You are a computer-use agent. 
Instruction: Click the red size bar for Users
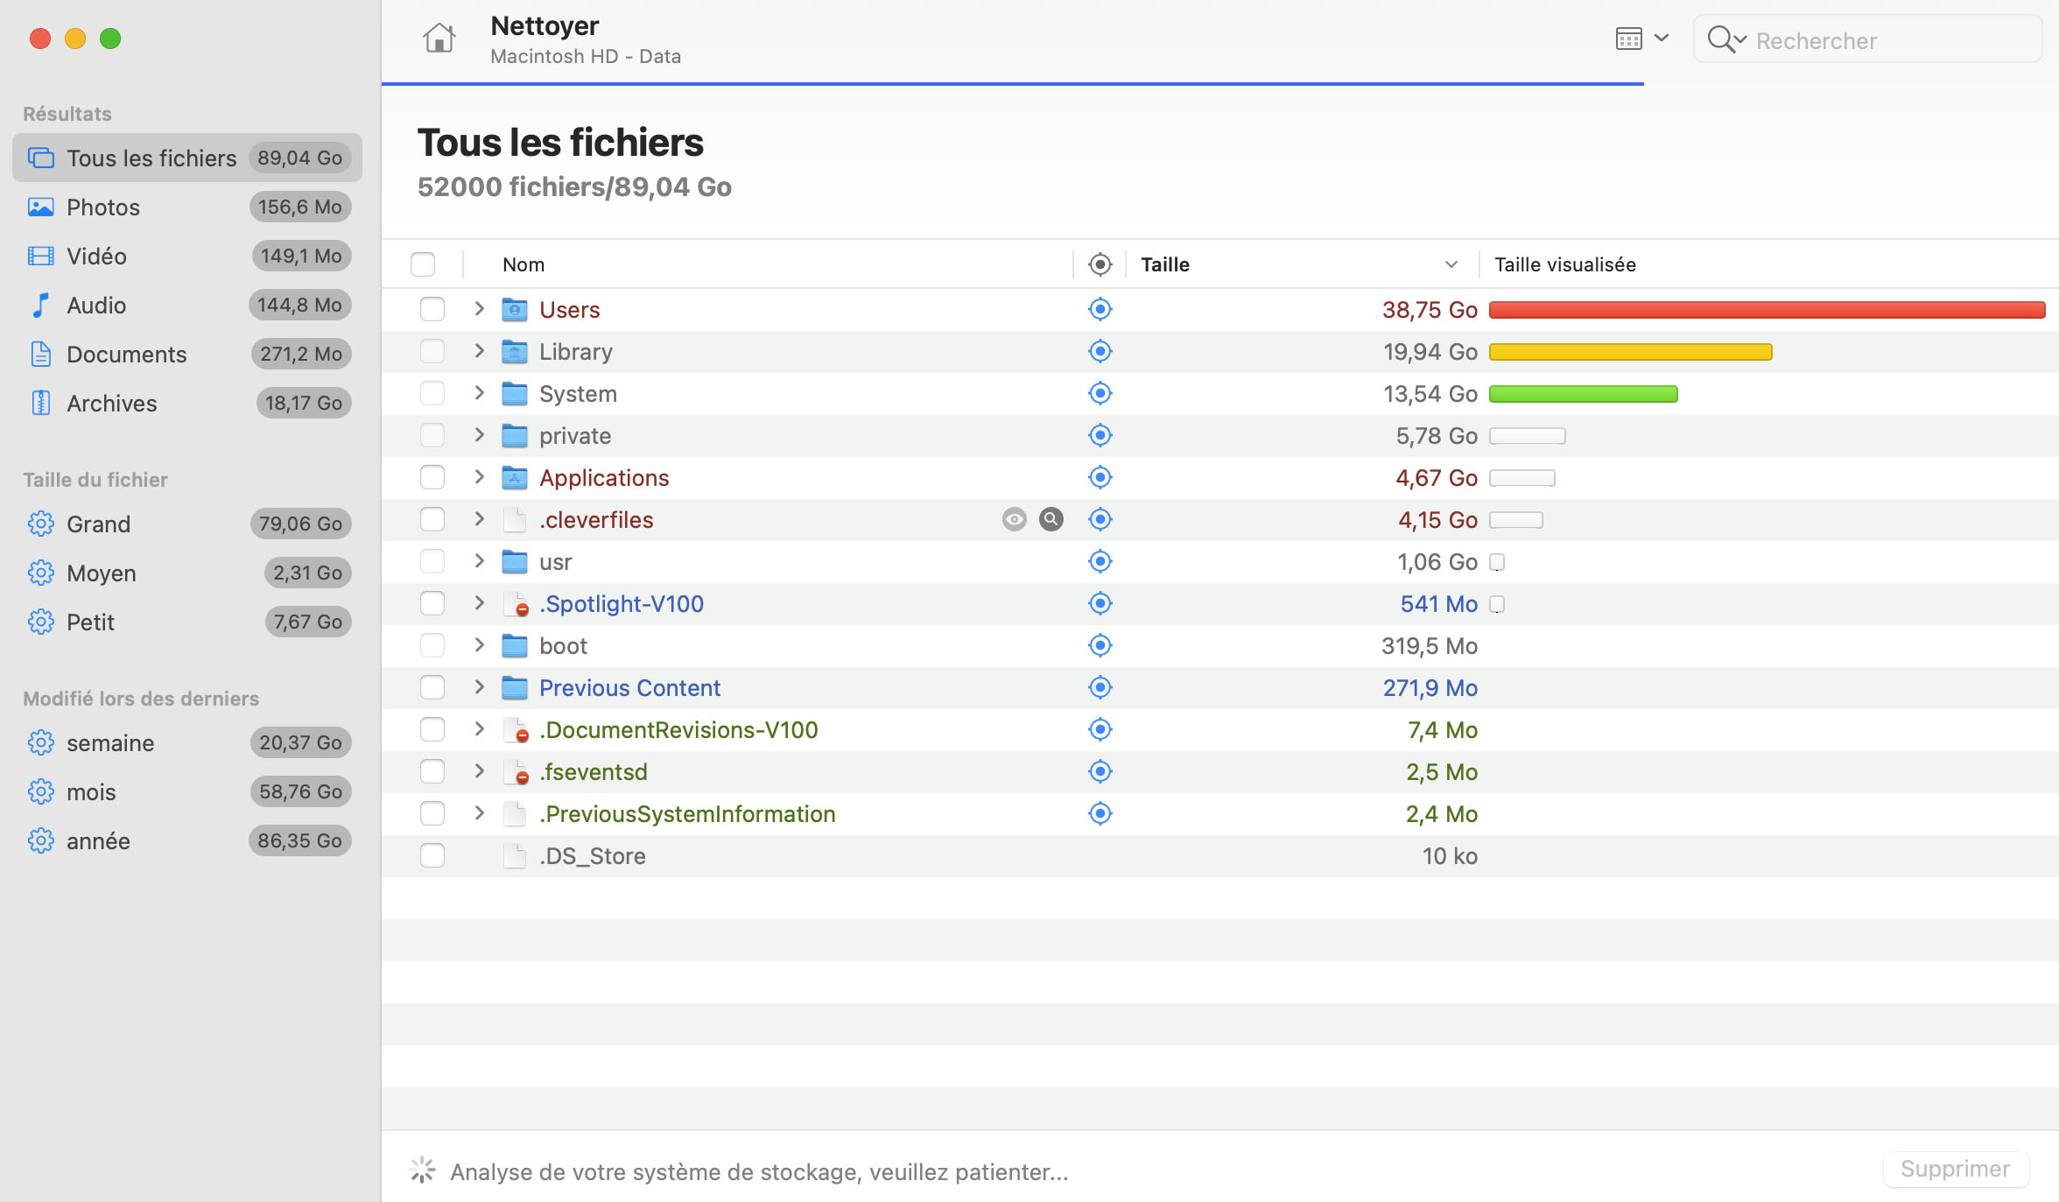[x=1767, y=309]
